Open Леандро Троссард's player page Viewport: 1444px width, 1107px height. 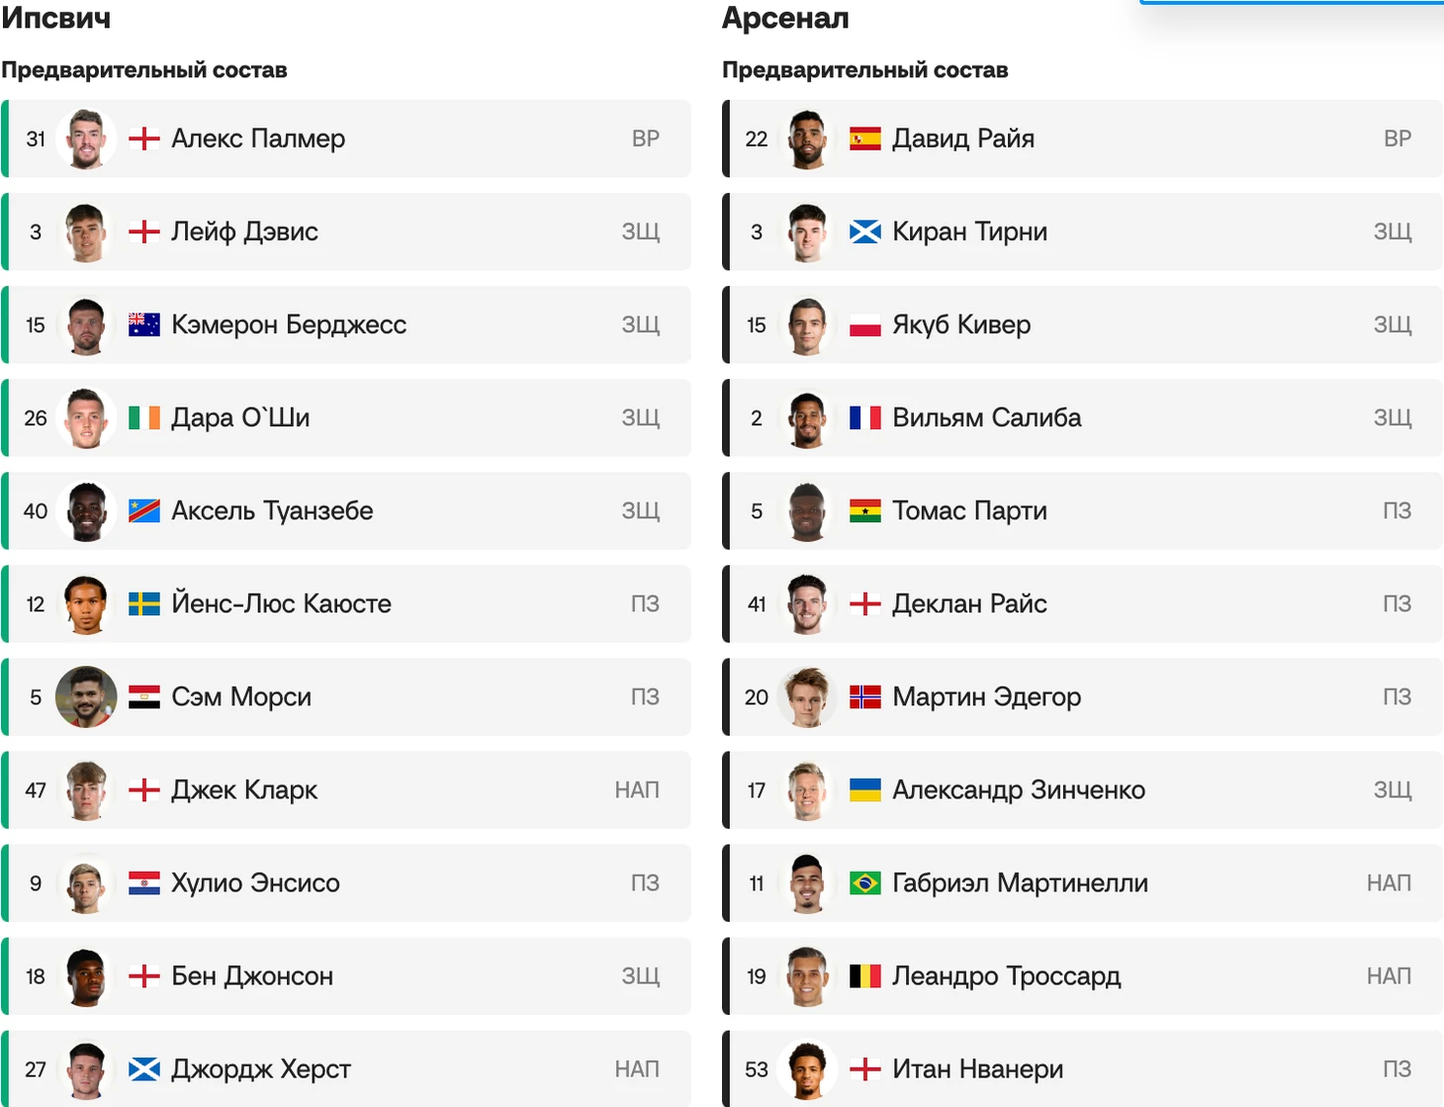(1006, 975)
